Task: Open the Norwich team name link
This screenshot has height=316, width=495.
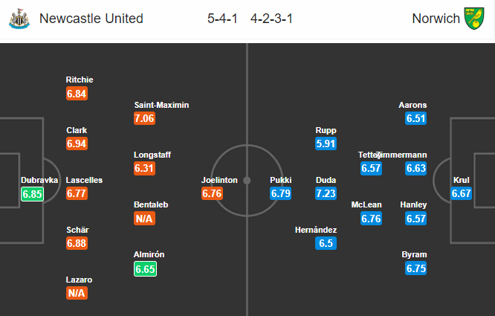Action: (x=436, y=19)
